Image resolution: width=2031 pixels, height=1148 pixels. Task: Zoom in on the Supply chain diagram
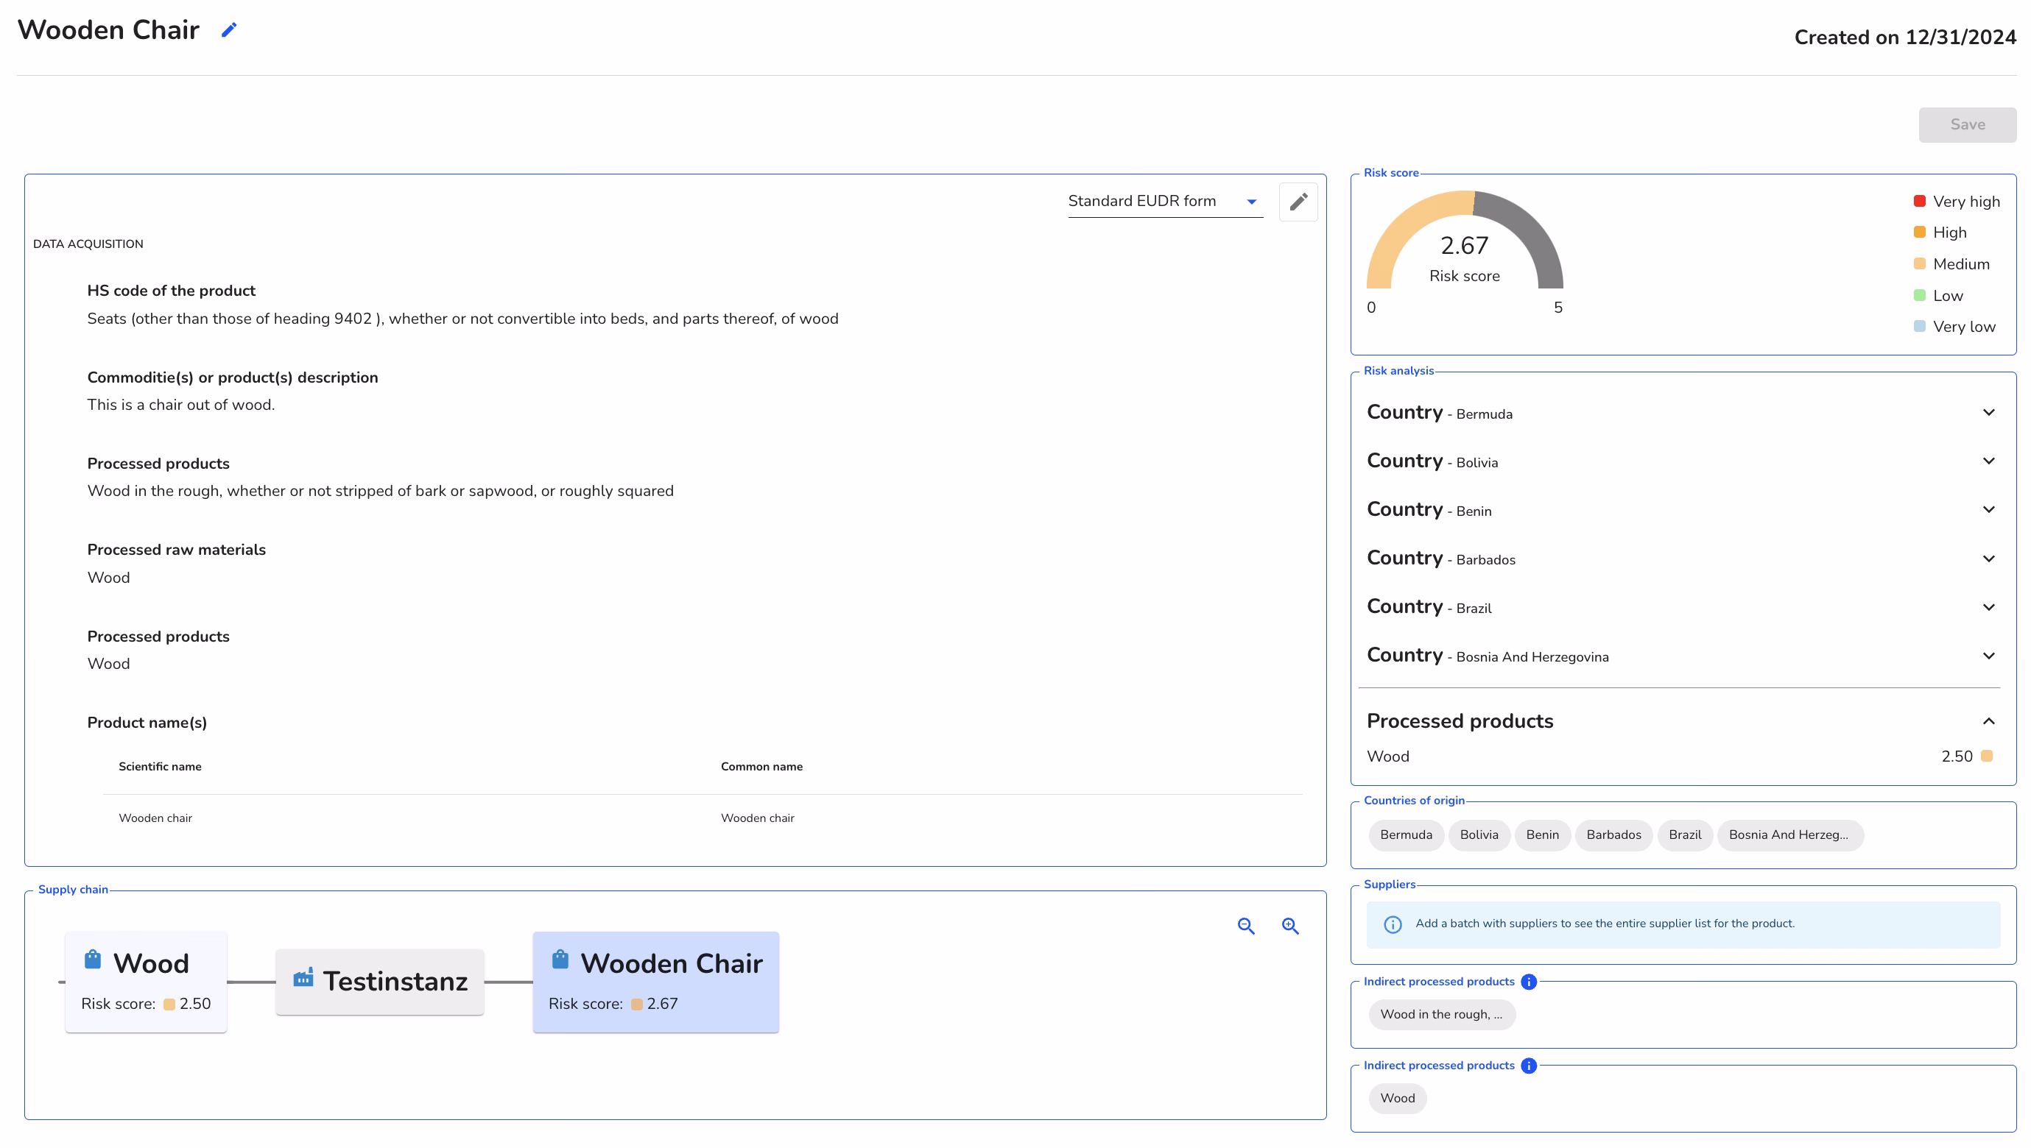tap(1289, 926)
